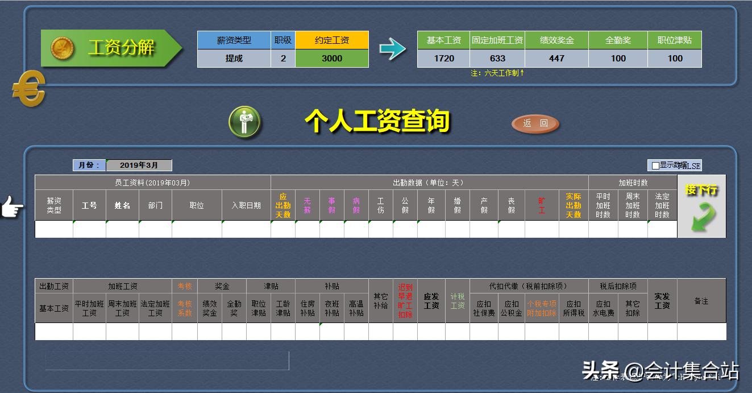Click the 基本工资 cell showing 1720

point(443,59)
